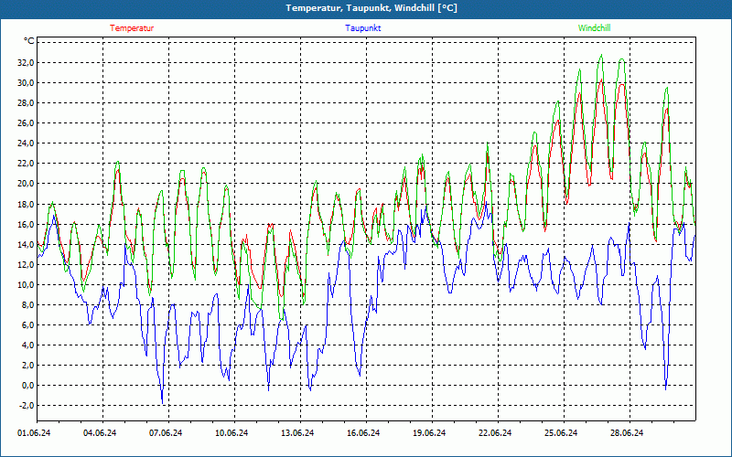Select the 19.06.24 date label
This screenshot has width=732, height=457.
(x=429, y=433)
